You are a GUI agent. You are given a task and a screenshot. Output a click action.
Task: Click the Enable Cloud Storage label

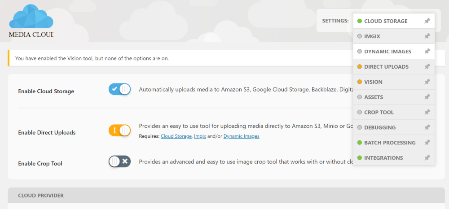[46, 91]
